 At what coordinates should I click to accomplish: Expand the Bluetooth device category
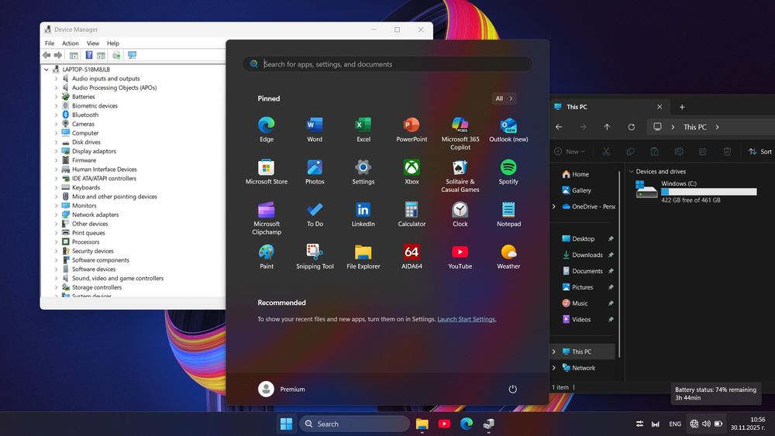click(56, 115)
